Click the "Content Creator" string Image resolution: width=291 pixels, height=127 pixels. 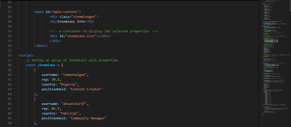tap(86, 89)
